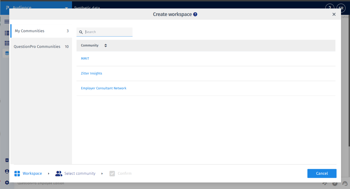Click the Communities database icon in sidebar
Screen dimensions: 350x189
(7, 53)
